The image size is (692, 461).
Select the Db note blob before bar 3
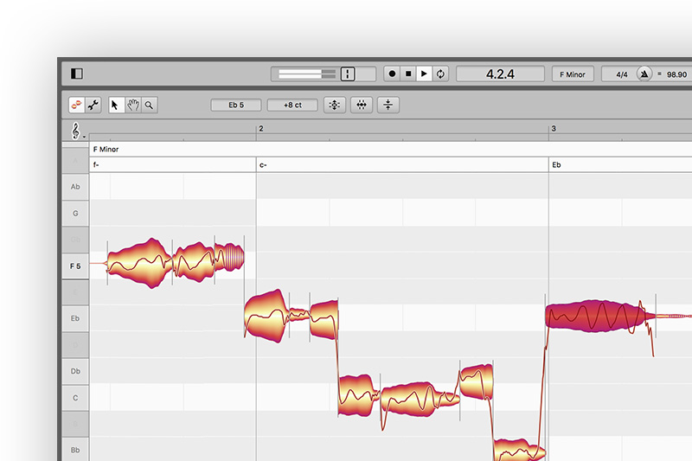[477, 381]
